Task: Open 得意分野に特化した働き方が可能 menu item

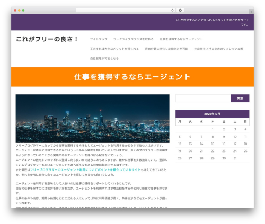Action: point(166,49)
